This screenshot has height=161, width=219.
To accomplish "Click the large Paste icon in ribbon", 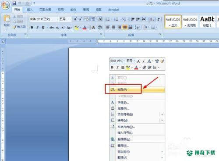I will 7,19.
